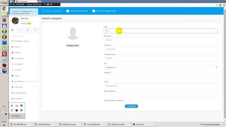Viewport: 226px width, 127px height.
Task: Click the red record icon in tray popup
Action: tap(17, 110)
